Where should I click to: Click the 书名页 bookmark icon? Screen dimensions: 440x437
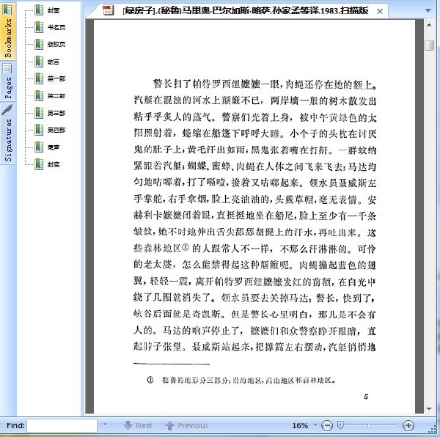(39, 27)
